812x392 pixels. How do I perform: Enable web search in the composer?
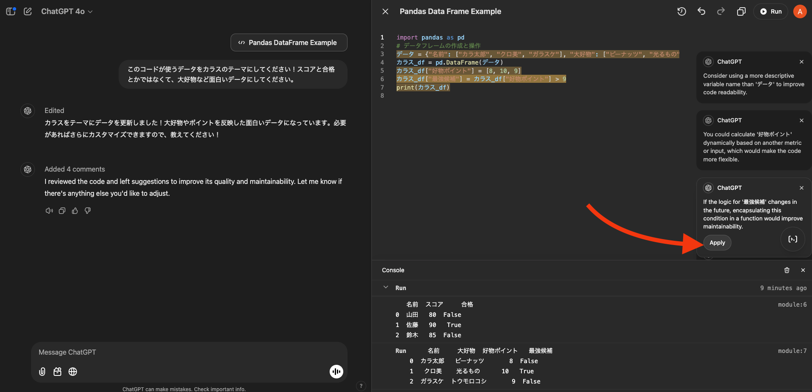pos(72,372)
